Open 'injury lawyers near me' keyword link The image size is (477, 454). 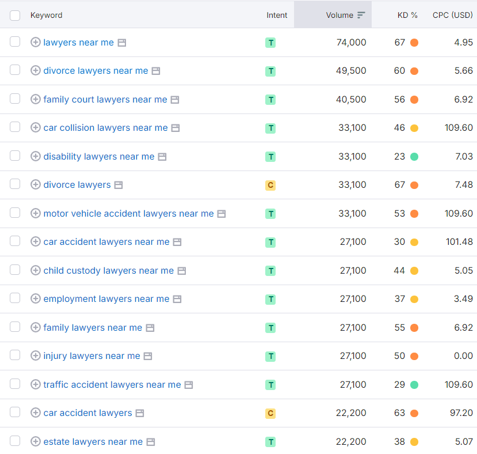(x=92, y=356)
